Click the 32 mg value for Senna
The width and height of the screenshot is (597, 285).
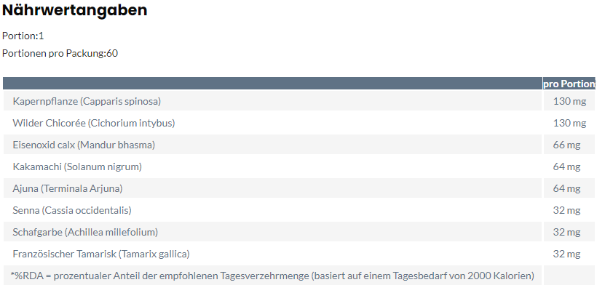point(567,210)
